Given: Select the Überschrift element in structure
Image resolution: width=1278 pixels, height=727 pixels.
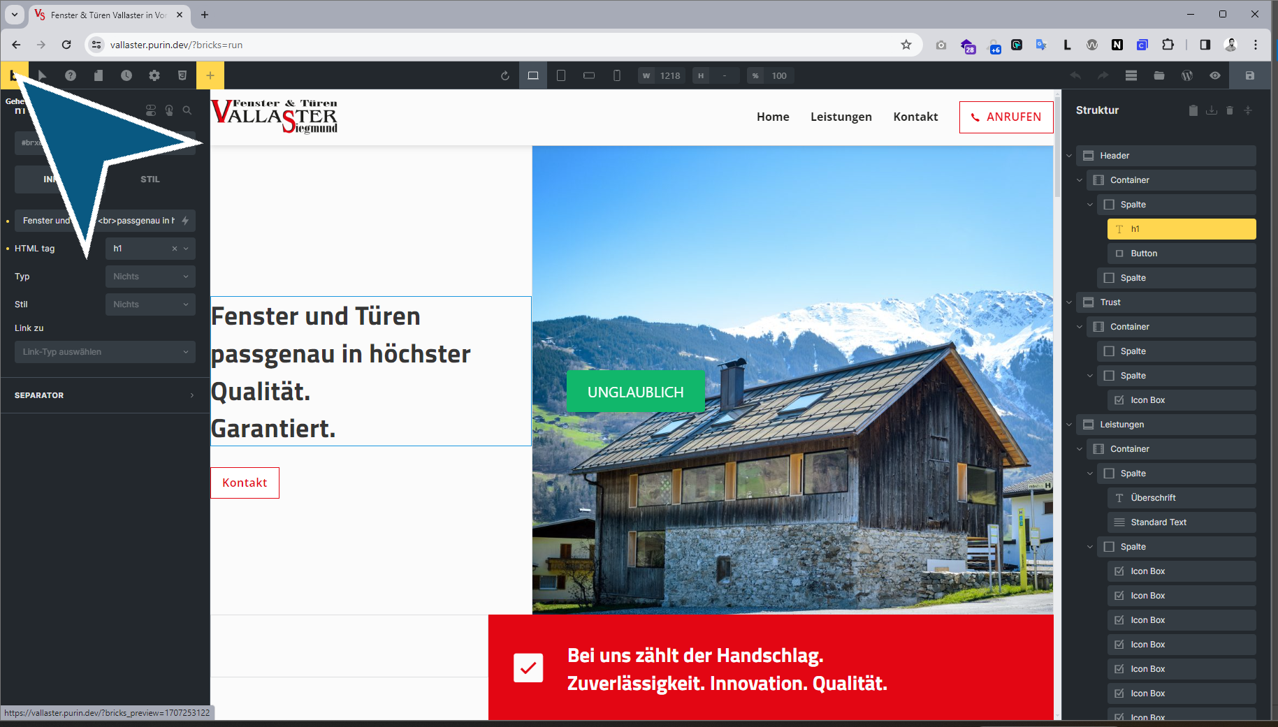Looking at the screenshot, I should click(x=1153, y=498).
